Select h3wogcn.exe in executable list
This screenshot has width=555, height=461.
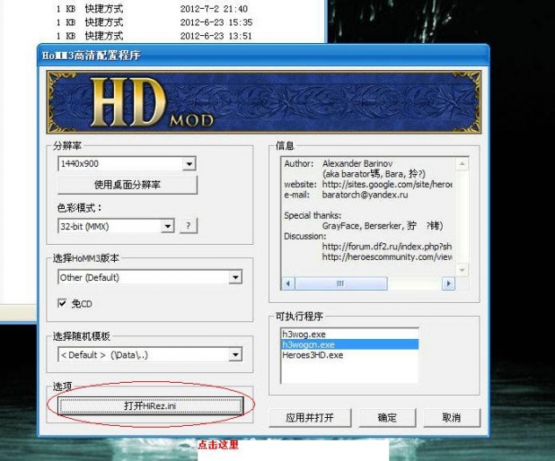350,344
